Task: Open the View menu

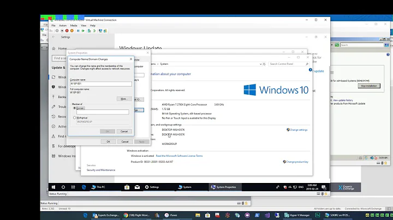Action: (x=84, y=26)
